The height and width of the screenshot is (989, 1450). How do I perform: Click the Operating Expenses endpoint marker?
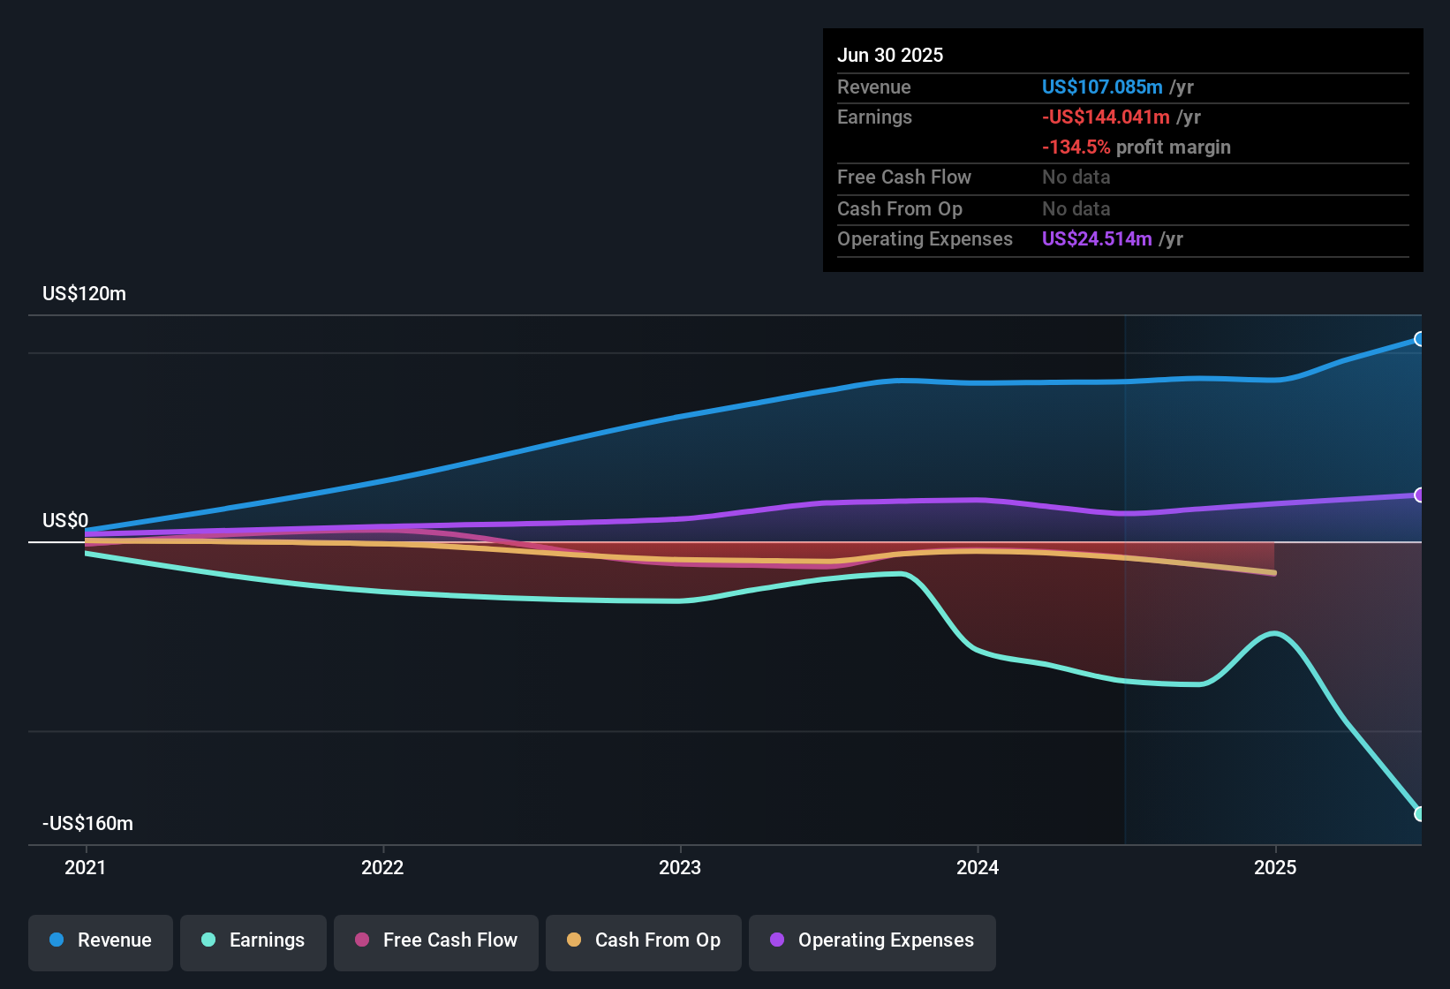tap(1419, 495)
